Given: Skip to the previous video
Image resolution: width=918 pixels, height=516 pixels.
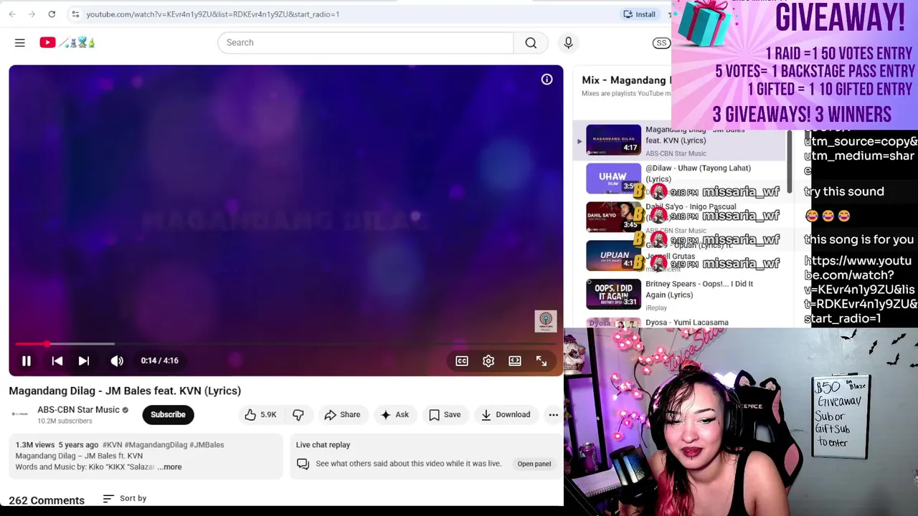Looking at the screenshot, I should [57, 361].
